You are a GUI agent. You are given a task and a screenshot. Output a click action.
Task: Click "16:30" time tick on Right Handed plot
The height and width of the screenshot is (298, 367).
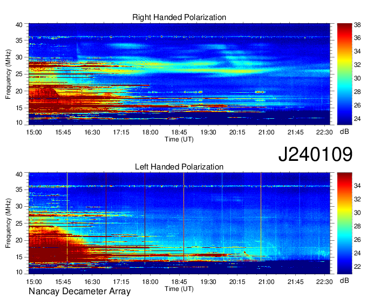click(92, 132)
